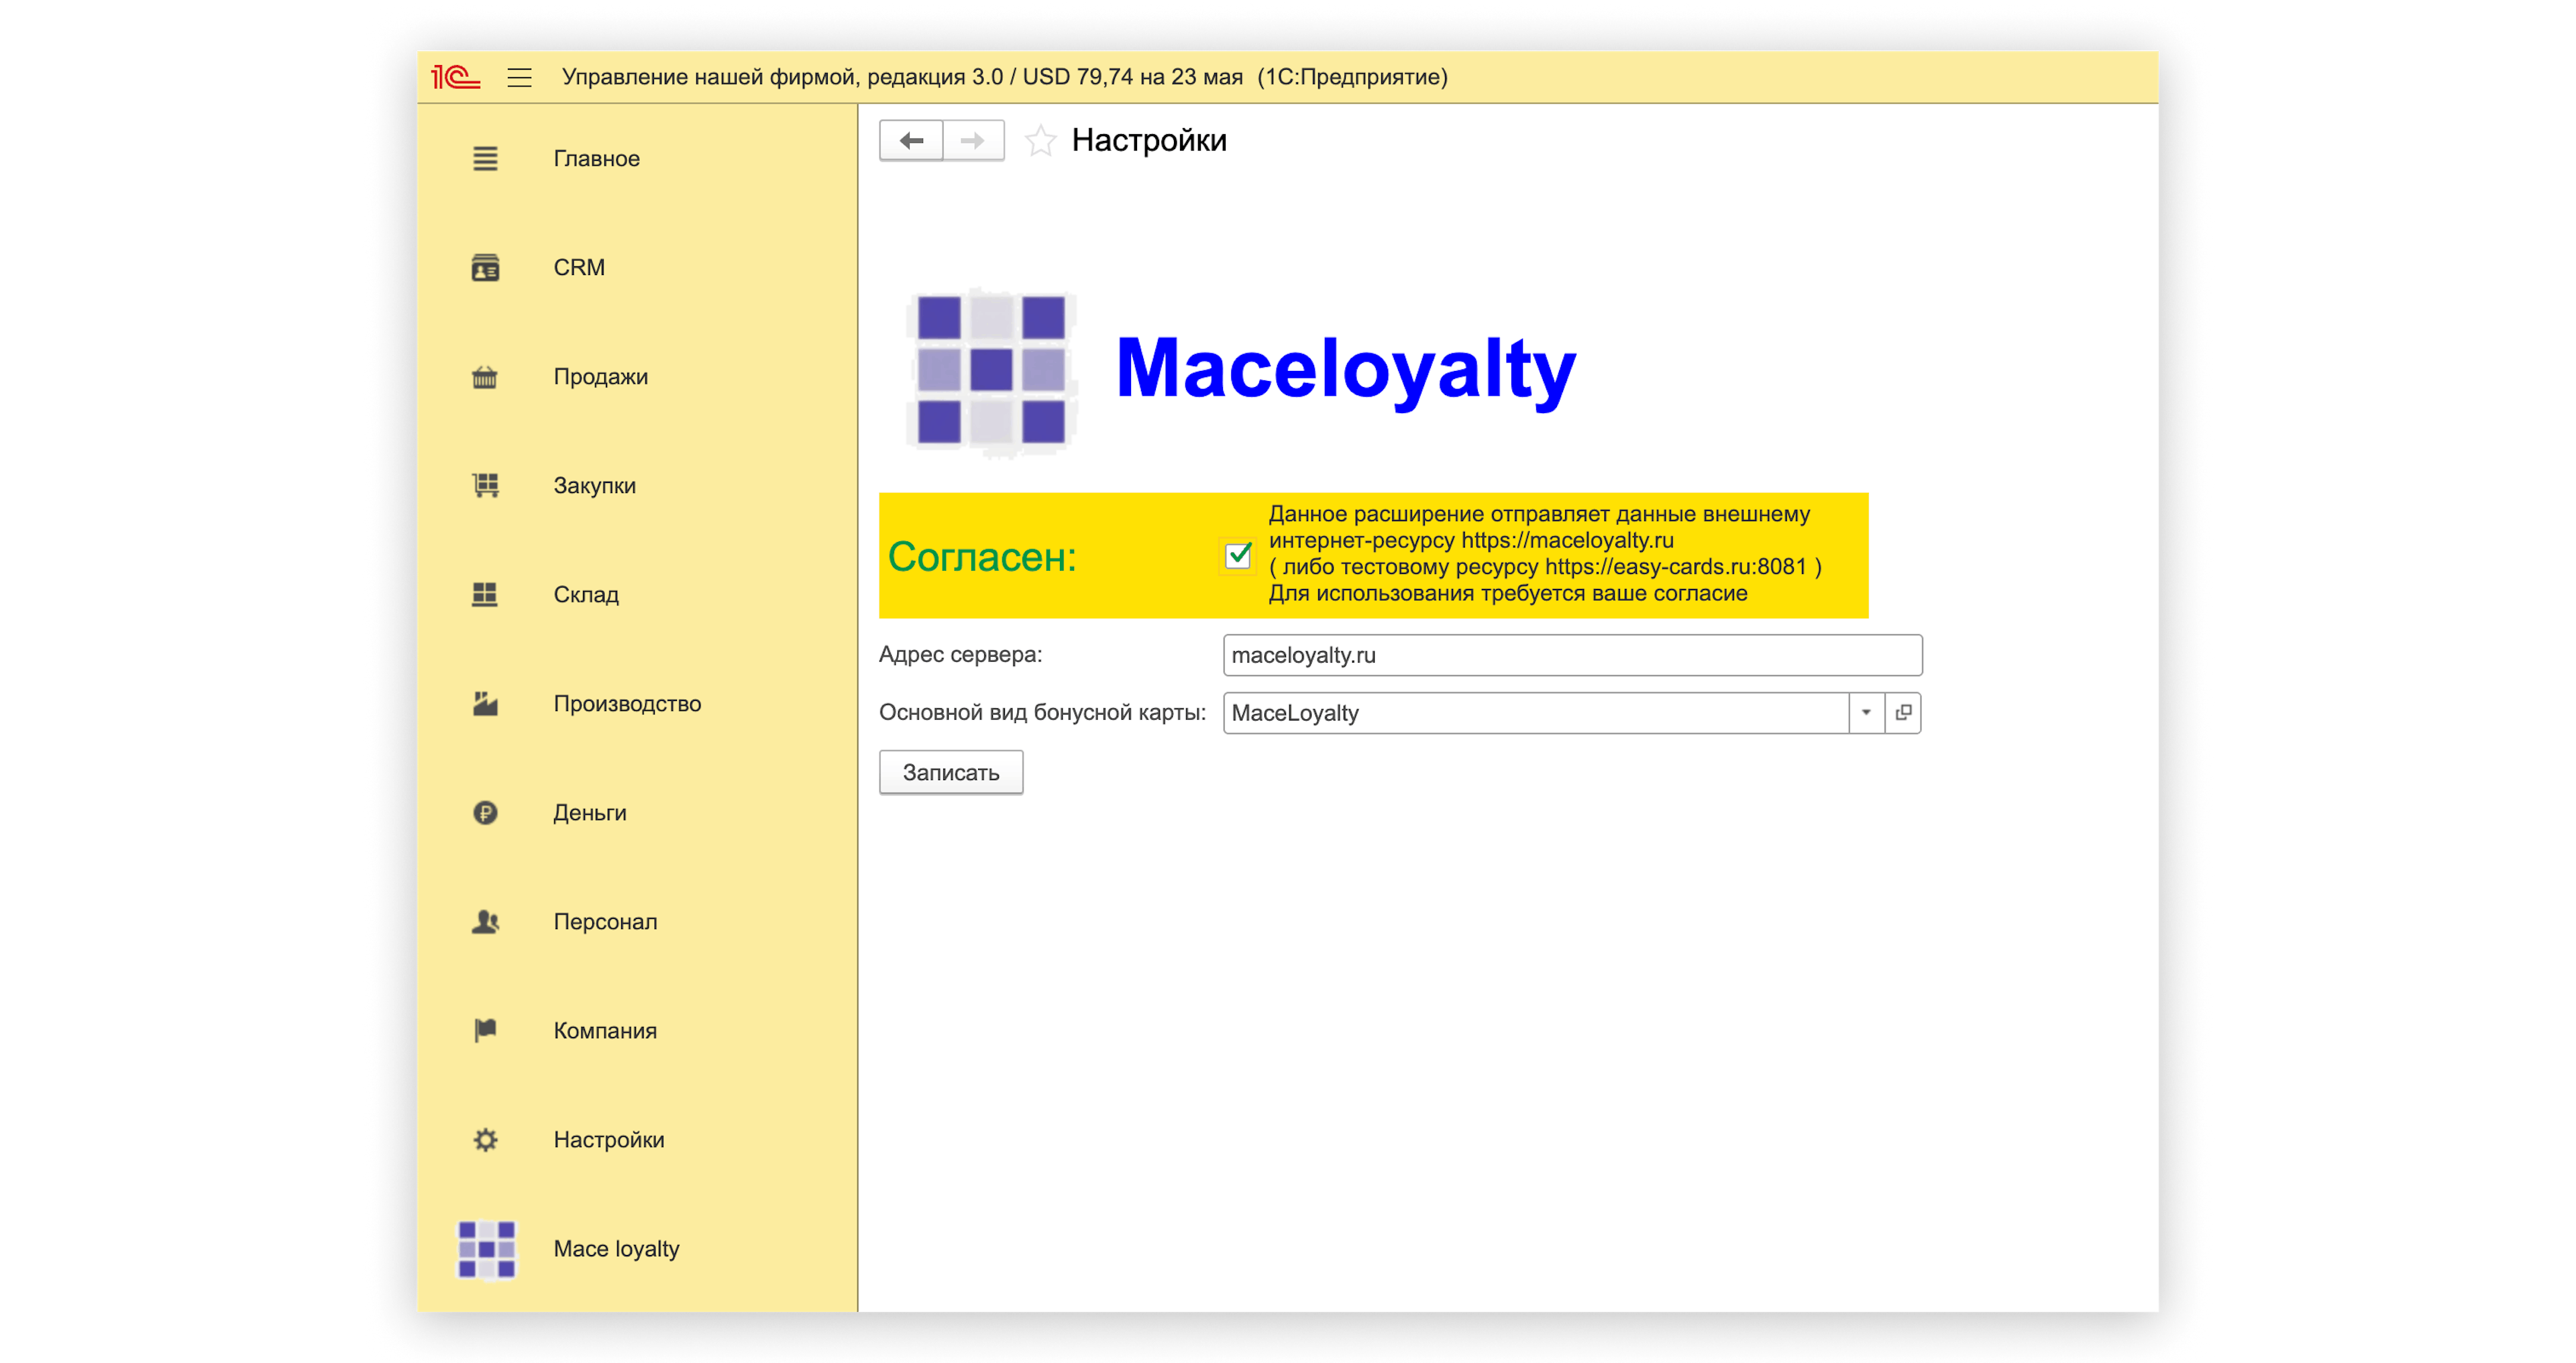The height and width of the screenshot is (1363, 2576).
Task: Click the Mace loyalty checkered icon
Action: click(486, 1249)
